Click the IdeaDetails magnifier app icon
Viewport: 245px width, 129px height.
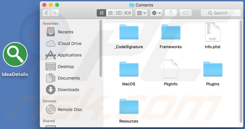(x=15, y=55)
